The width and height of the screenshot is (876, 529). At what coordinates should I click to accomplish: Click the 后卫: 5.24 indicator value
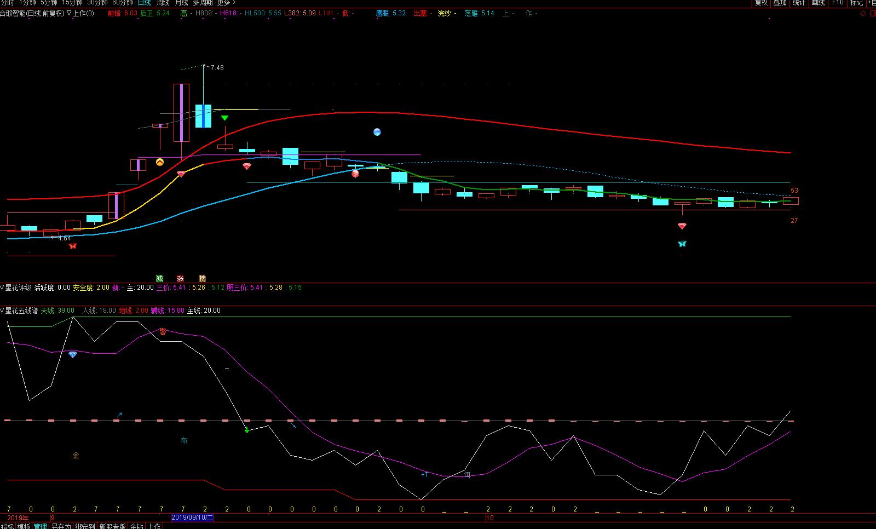click(155, 13)
